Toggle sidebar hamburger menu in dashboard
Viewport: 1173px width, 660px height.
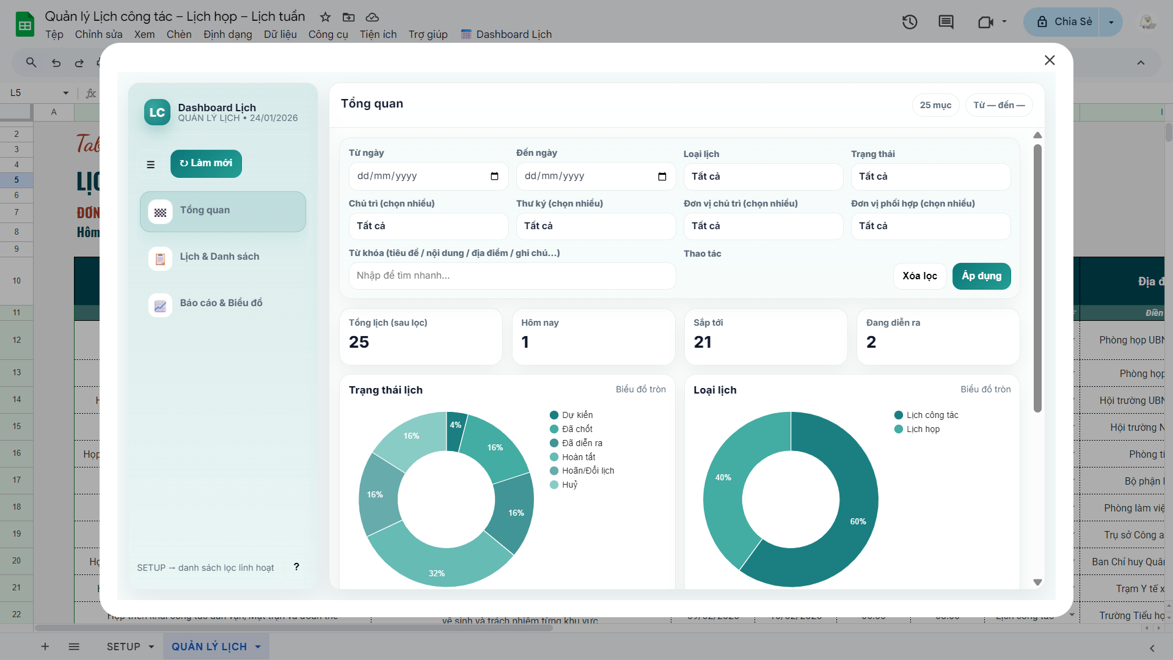tap(151, 164)
